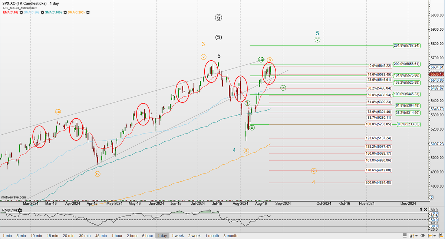Image resolution: width=445 pixels, height=239 pixels.
Task: Select the 1 hour timeframe
Action: coord(117,236)
